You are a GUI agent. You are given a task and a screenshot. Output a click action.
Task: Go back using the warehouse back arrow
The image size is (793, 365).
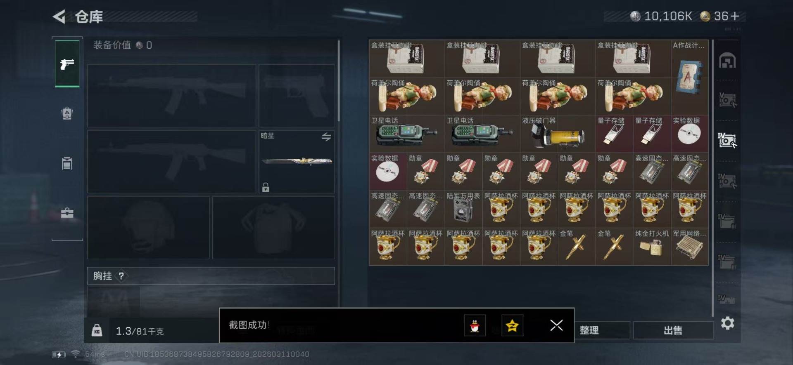coord(59,16)
